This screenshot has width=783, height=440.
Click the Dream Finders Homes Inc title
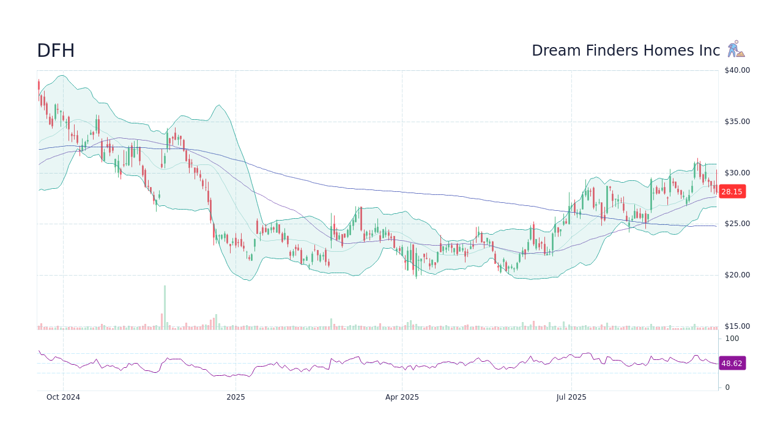point(625,50)
